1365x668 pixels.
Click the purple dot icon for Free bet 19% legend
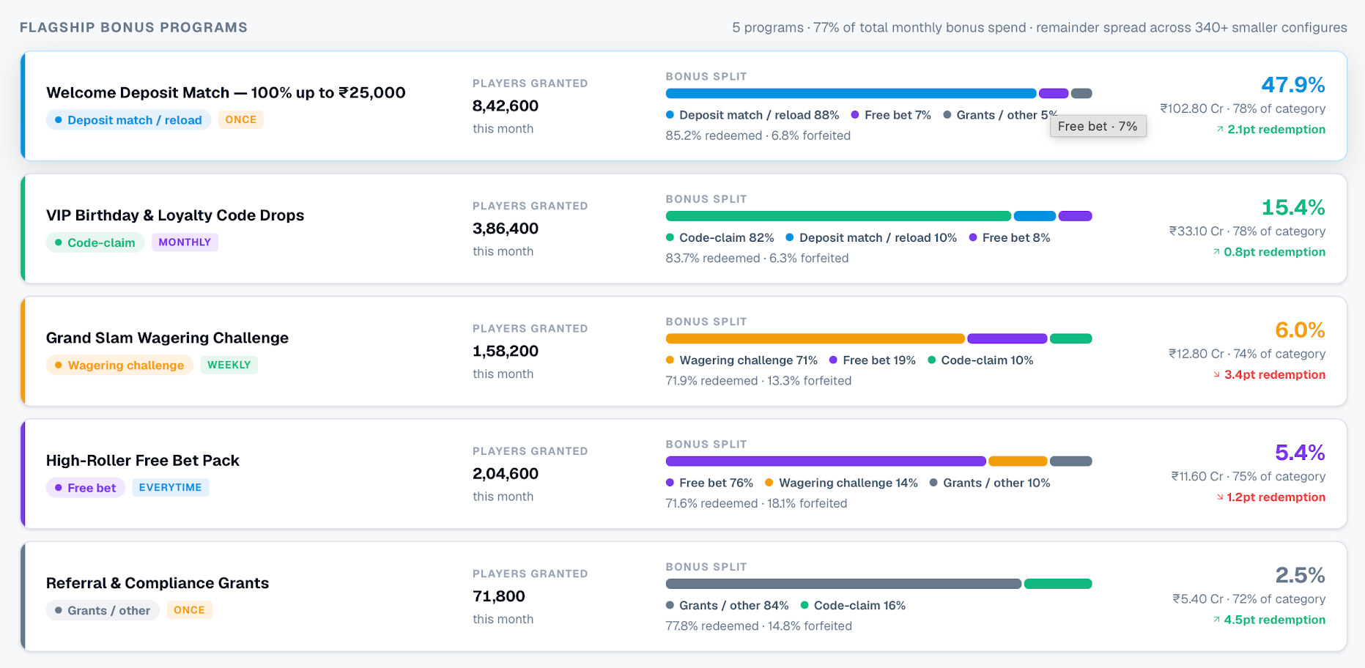point(833,360)
